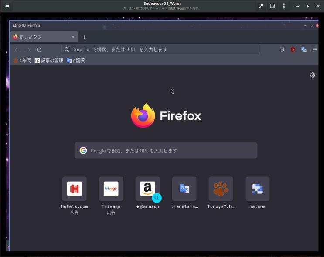Open the translate extension icon in the toolbar

click(x=304, y=50)
